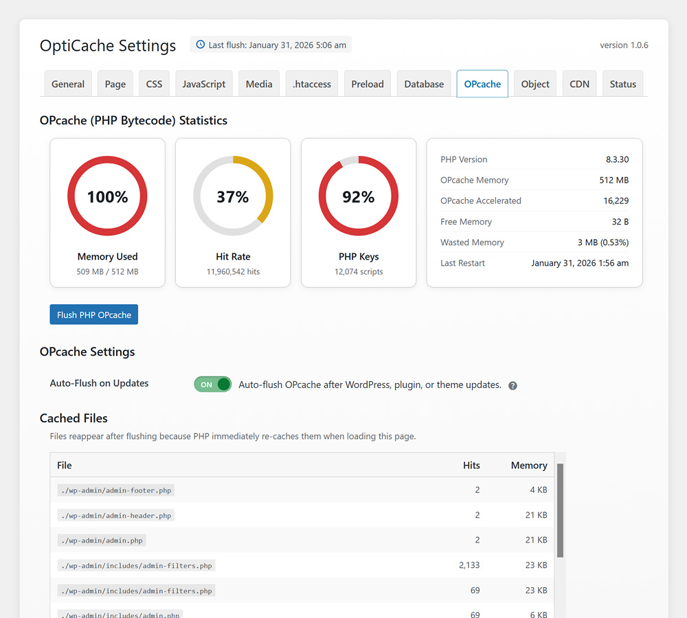Click the OptiCache Settings heading
Viewport: 687px width, 618px height.
click(x=108, y=45)
